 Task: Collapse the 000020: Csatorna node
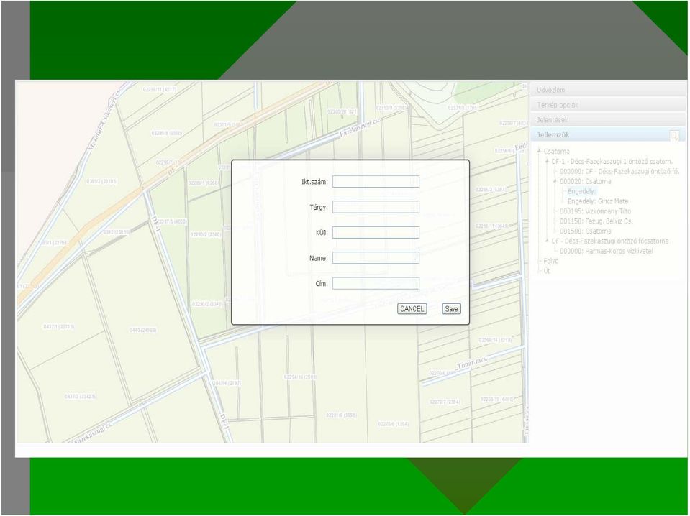555,181
